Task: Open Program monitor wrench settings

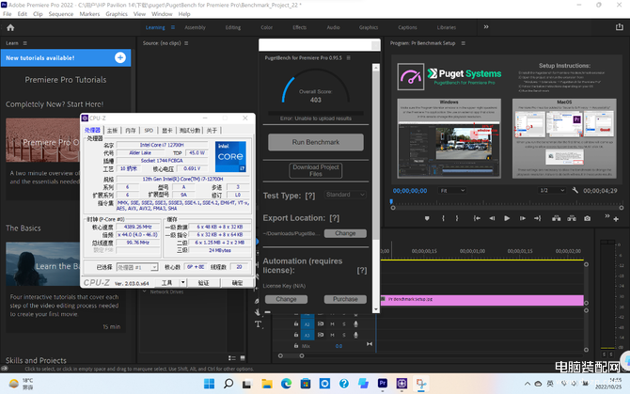Action: (x=575, y=190)
